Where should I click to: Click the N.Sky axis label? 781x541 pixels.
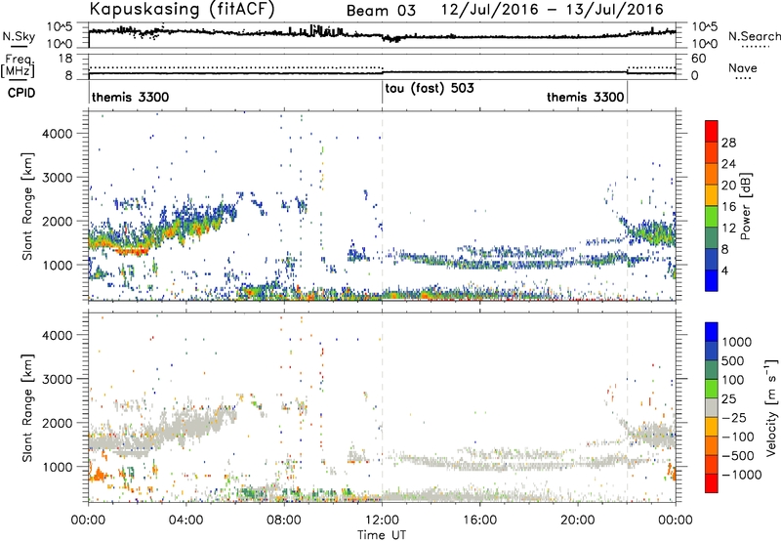point(19,36)
